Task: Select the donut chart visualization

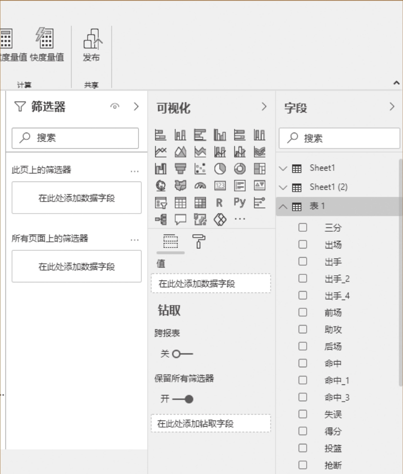Action: tap(240, 169)
